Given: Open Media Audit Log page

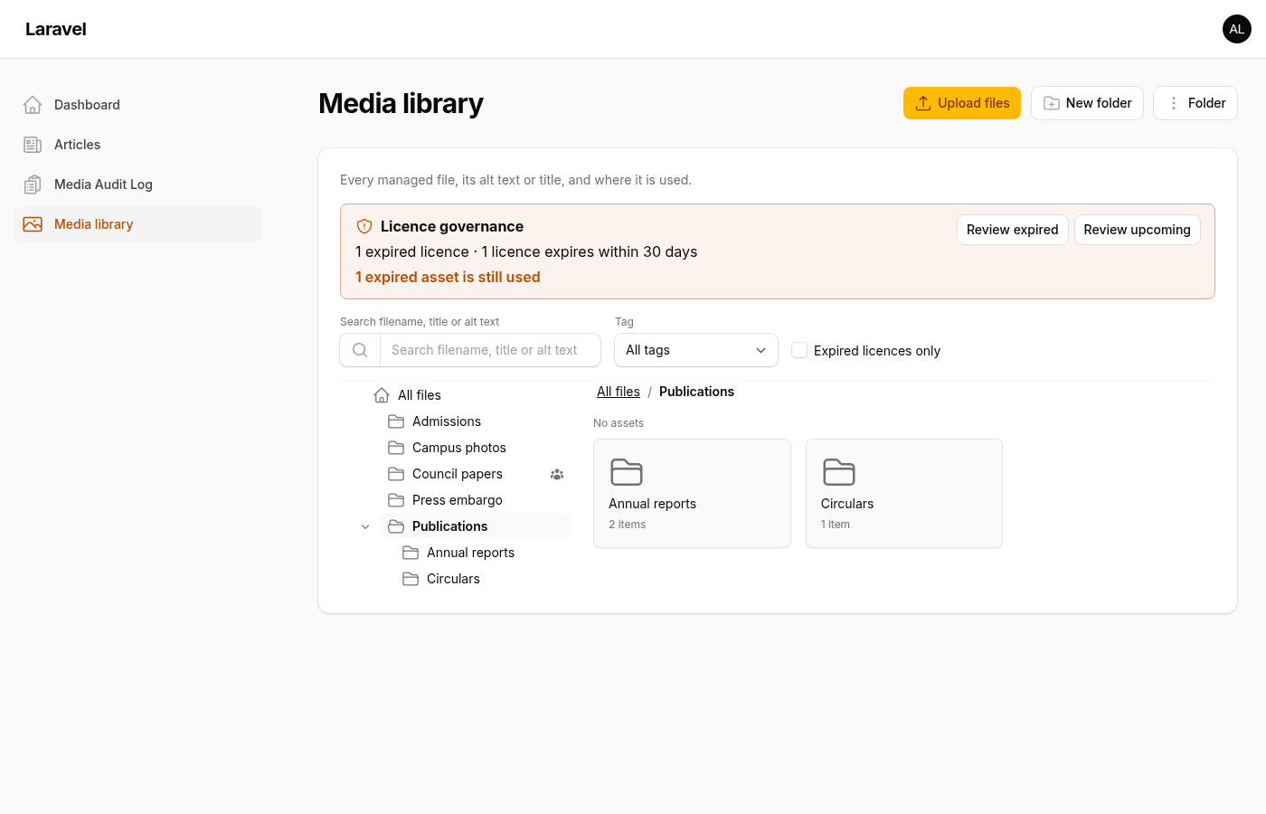Looking at the screenshot, I should point(137,185).
